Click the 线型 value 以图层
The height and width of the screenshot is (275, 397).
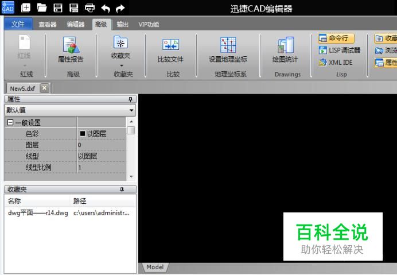point(87,156)
